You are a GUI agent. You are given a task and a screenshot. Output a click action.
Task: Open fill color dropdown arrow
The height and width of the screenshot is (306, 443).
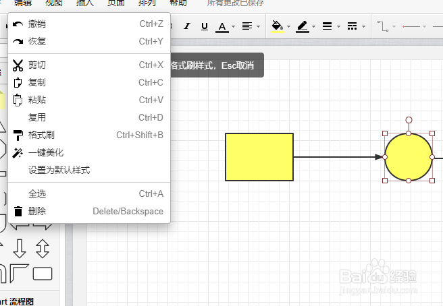pyautogui.click(x=288, y=26)
